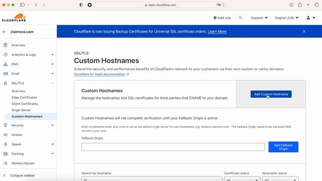Open a new tab with plus icon
Viewport: 322px width, 181px height.
click(308, 5)
